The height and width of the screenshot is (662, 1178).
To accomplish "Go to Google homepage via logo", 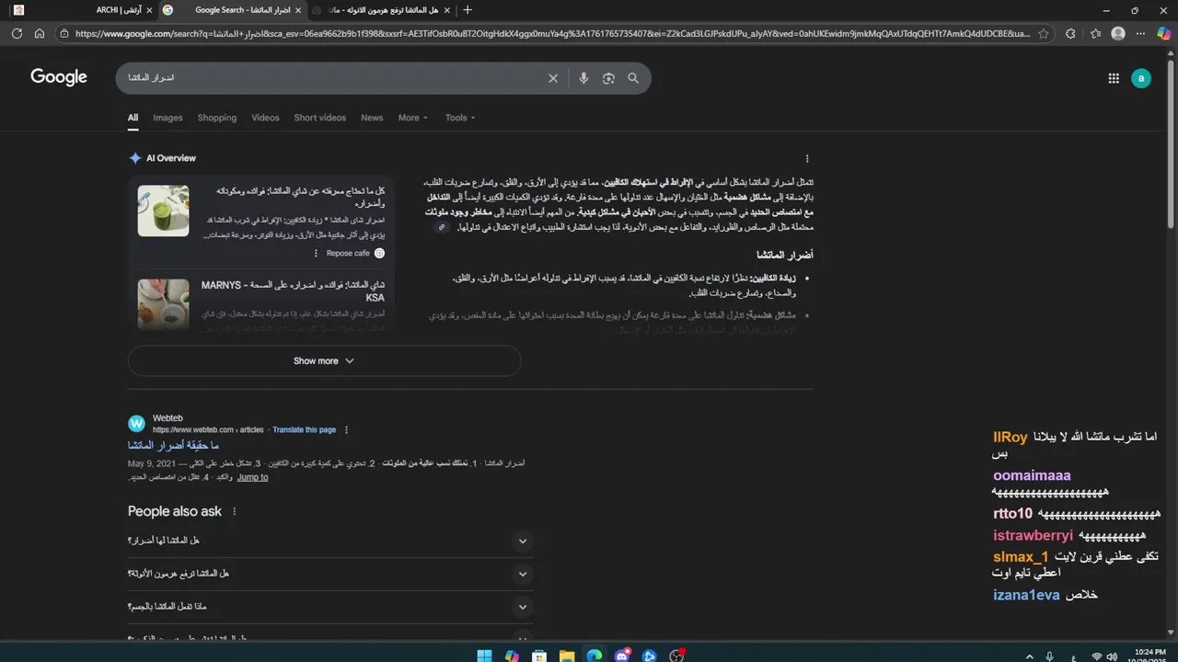I will (x=59, y=77).
